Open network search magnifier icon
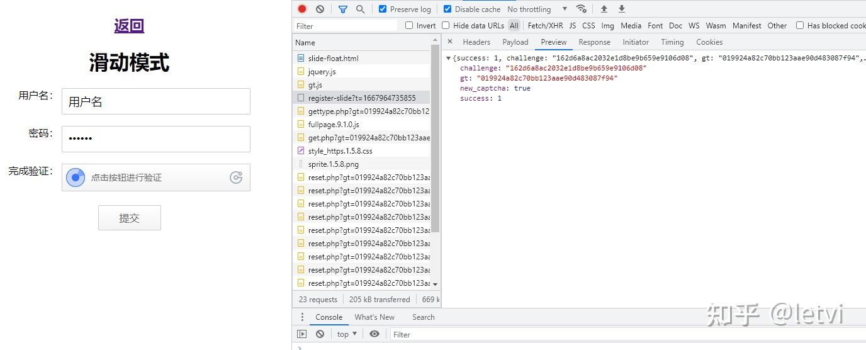The height and width of the screenshot is (350, 866). 360,9
